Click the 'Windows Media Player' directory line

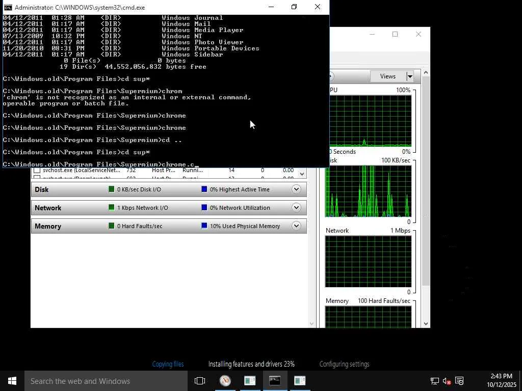pyautogui.click(x=123, y=30)
